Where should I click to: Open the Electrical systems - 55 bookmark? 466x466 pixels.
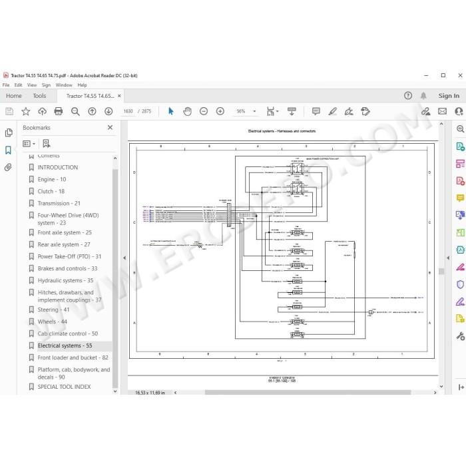point(65,346)
